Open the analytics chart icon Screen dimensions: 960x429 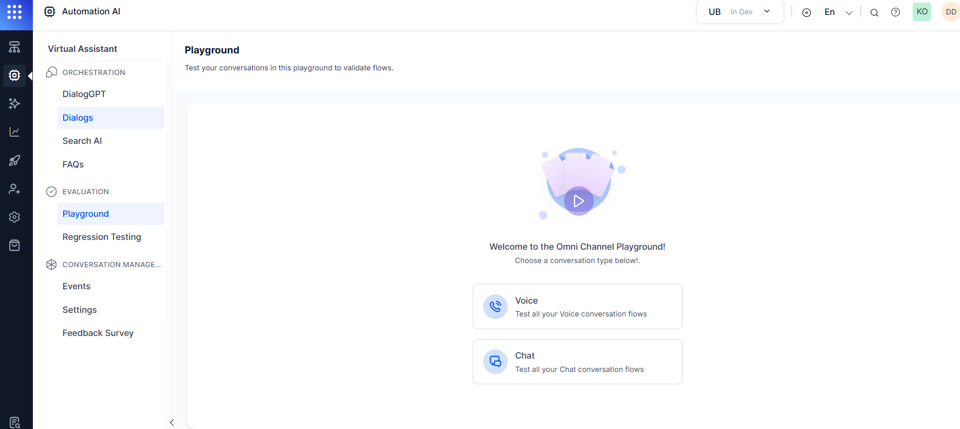[14, 132]
